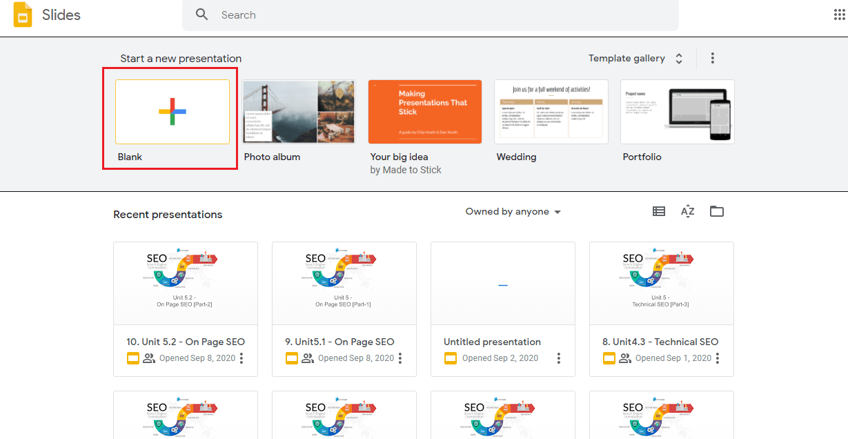The image size is (848, 439).
Task: Click the Slides file icon under Untitled presentation
Action: click(451, 358)
